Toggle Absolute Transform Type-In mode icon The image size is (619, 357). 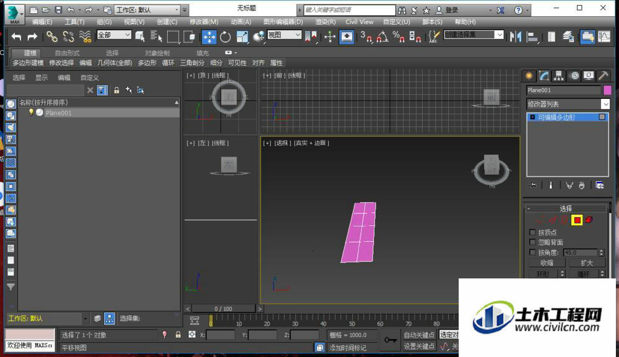point(192,335)
